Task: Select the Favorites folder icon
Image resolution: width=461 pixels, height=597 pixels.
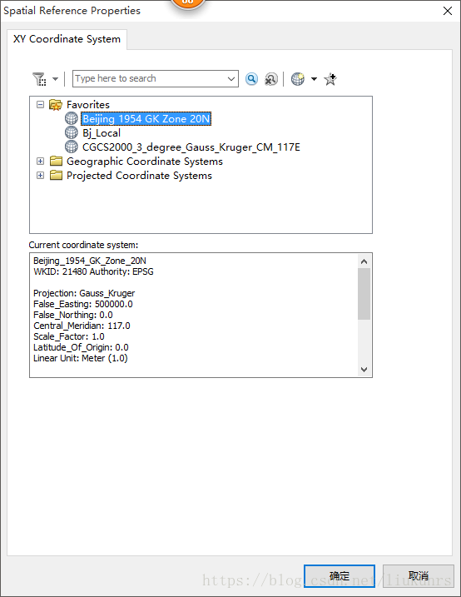Action: (56, 104)
